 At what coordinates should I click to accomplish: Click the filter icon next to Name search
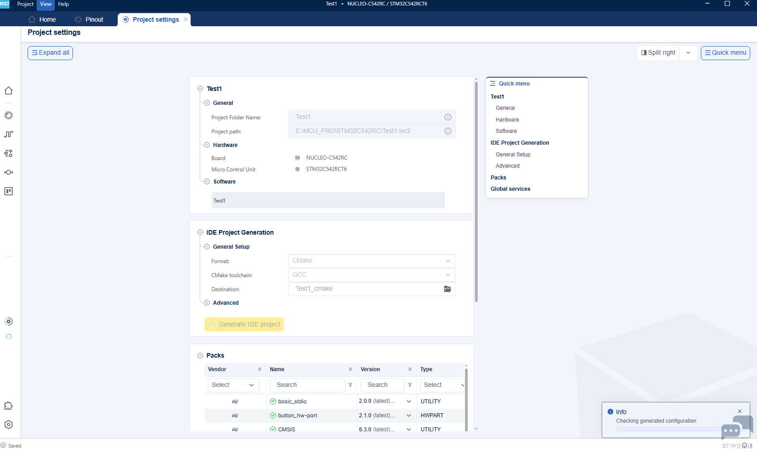(x=350, y=385)
